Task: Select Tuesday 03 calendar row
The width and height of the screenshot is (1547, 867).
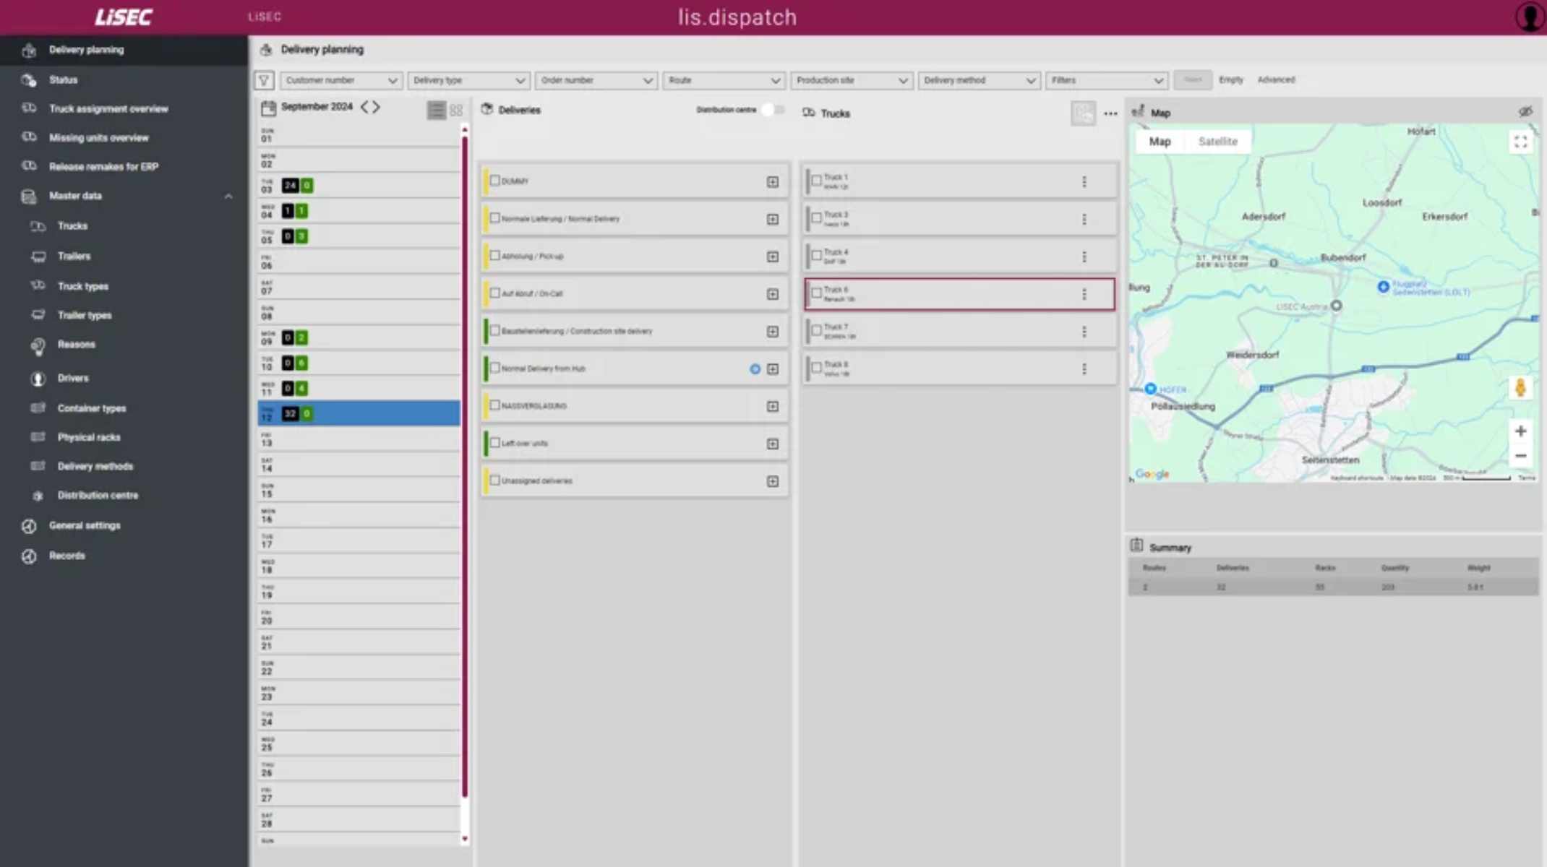Action: tap(359, 185)
